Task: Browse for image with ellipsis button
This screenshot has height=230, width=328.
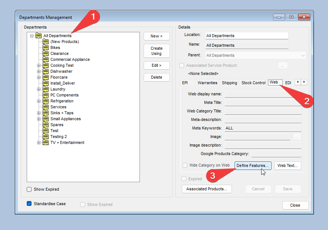Action: tap(296, 137)
